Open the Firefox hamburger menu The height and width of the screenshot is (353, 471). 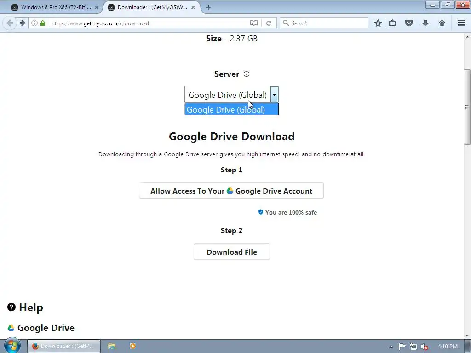tap(461, 23)
